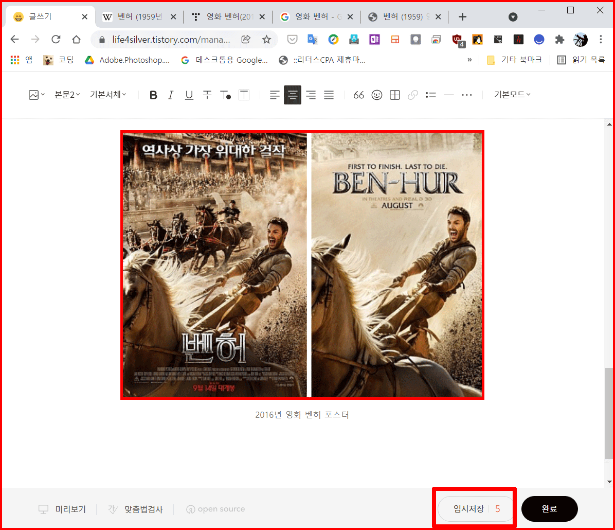Open the 코딩 bookmark
This screenshot has width=615, height=530.
point(58,60)
